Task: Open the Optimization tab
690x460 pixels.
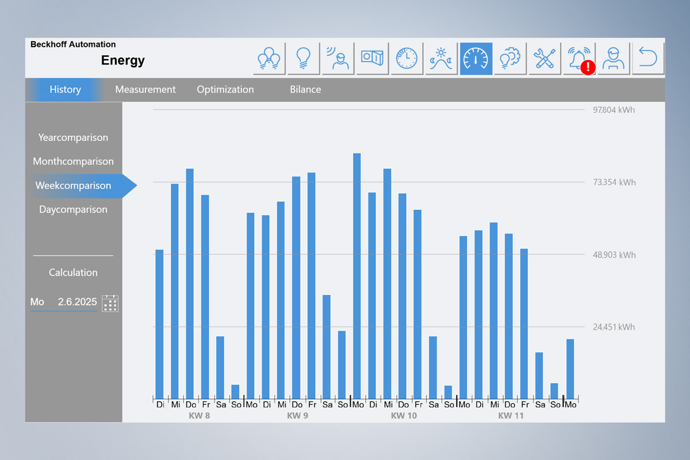Action: 225,90
